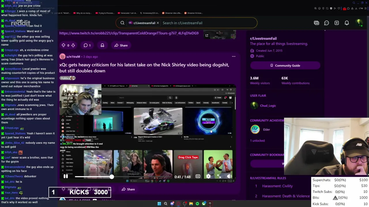Share the top post
The image size is (369, 207).
[x=121, y=45]
